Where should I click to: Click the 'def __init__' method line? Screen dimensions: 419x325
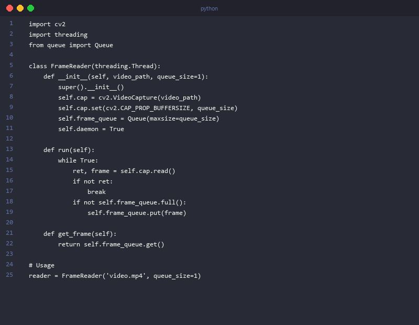click(x=126, y=77)
